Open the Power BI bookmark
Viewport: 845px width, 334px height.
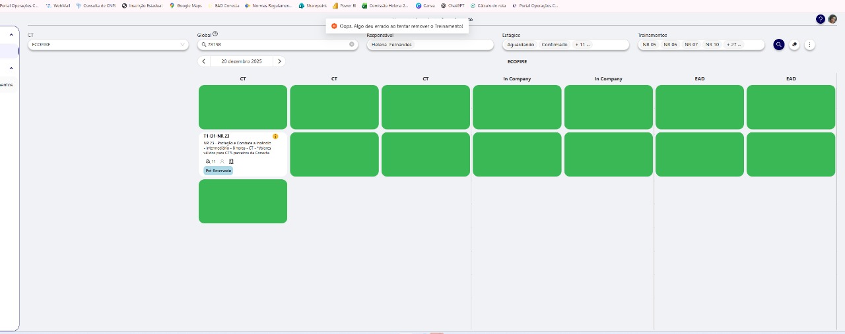tap(344, 5)
